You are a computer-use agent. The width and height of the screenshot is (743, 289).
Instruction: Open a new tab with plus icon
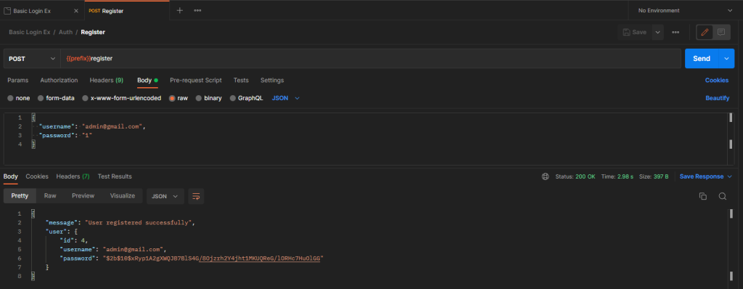[180, 10]
